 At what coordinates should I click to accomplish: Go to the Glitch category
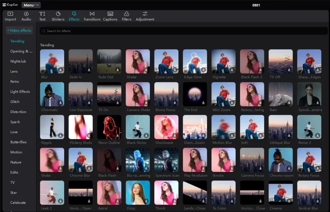pyautogui.click(x=15, y=102)
